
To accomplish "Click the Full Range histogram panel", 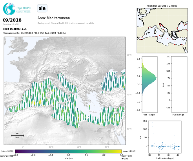I will point(179,84).
